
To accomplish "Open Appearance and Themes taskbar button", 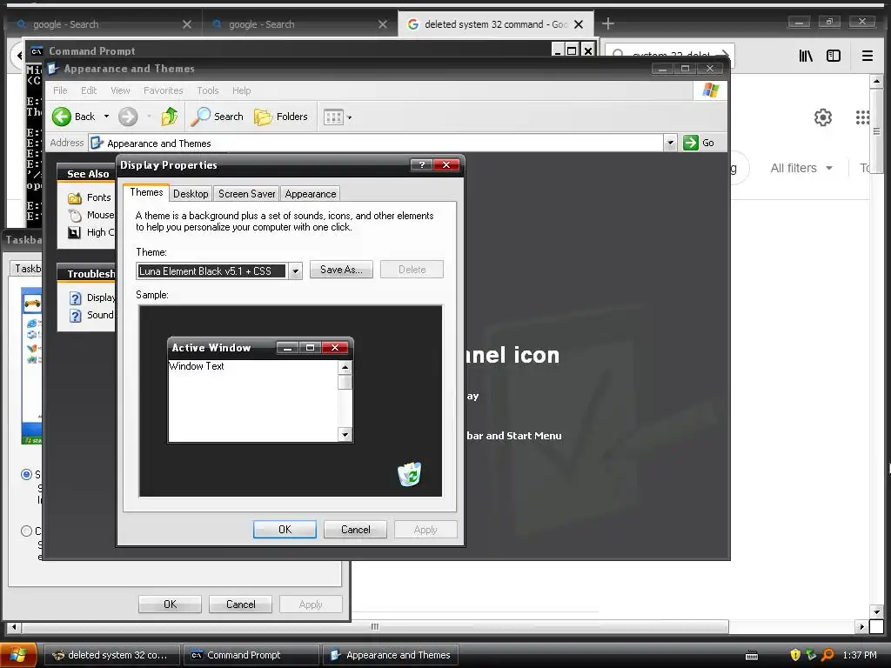I will 391,655.
